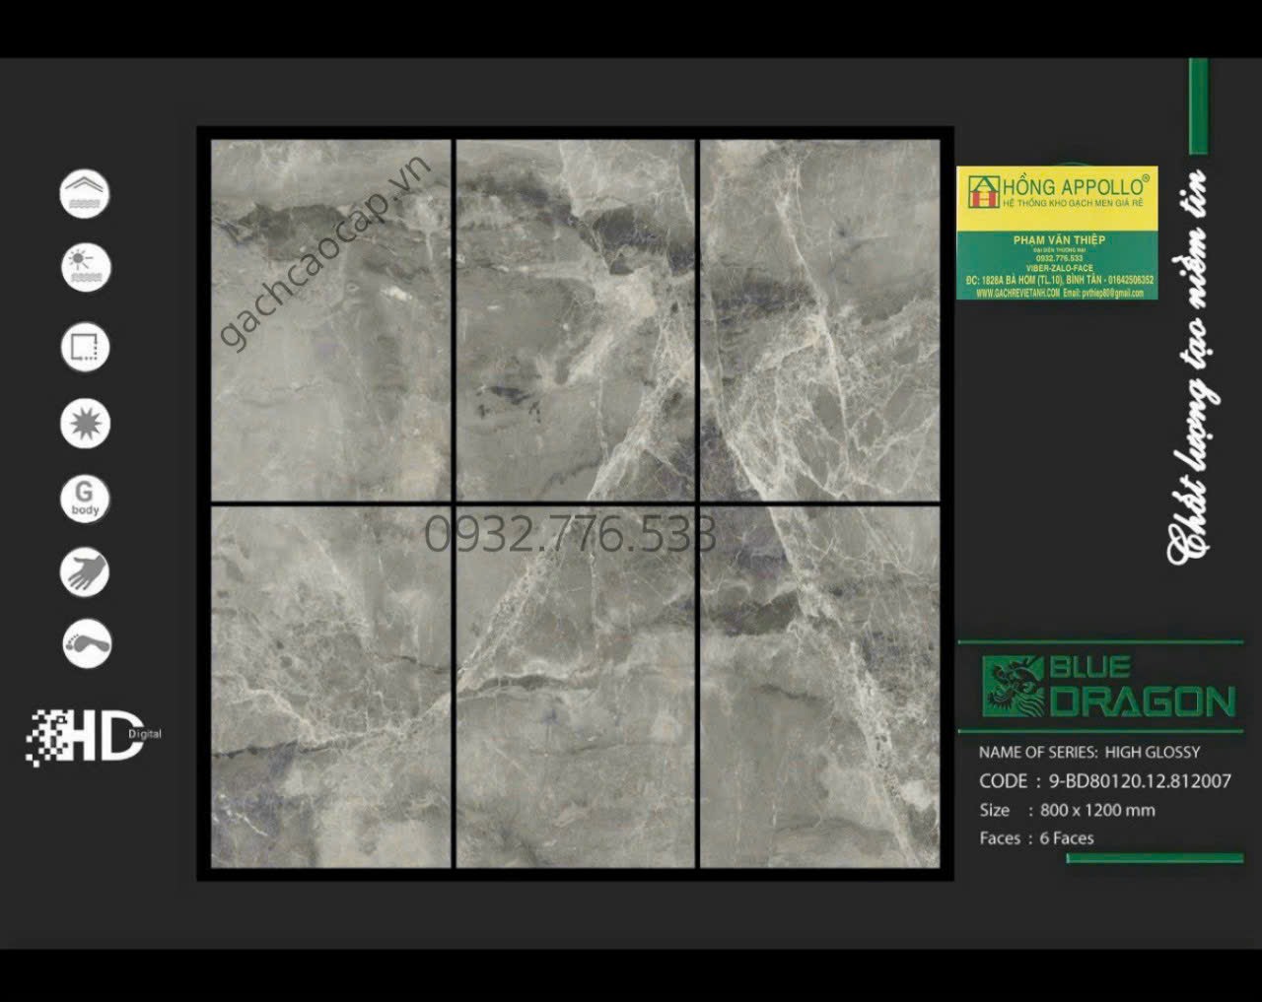Select the bottom-middle tile face
Screen dimensions: 1262x1002
point(575,687)
